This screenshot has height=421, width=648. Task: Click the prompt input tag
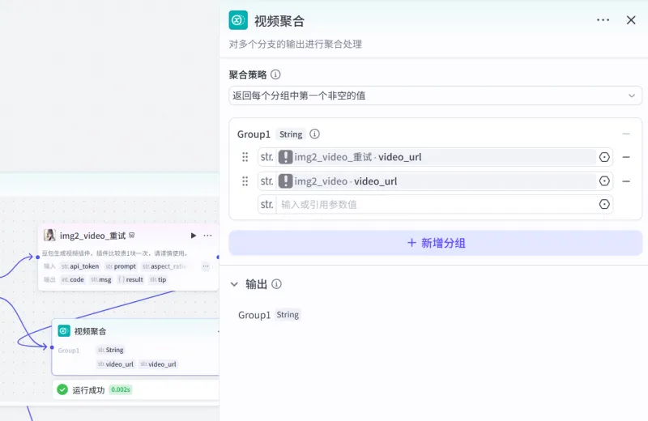[121, 266]
